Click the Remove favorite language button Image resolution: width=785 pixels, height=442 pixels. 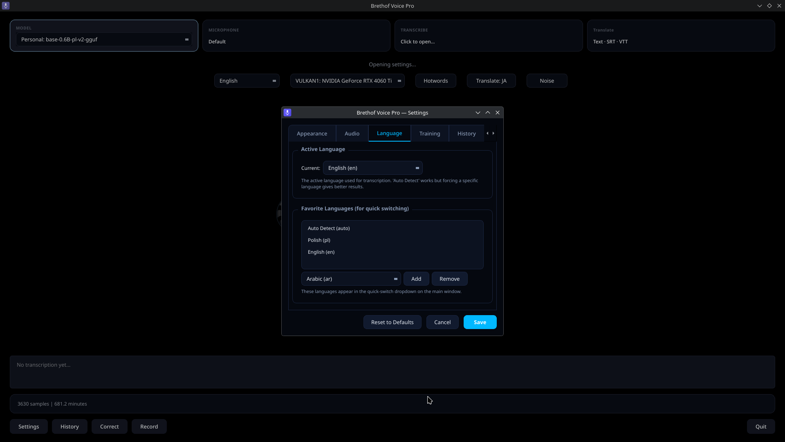click(x=450, y=279)
